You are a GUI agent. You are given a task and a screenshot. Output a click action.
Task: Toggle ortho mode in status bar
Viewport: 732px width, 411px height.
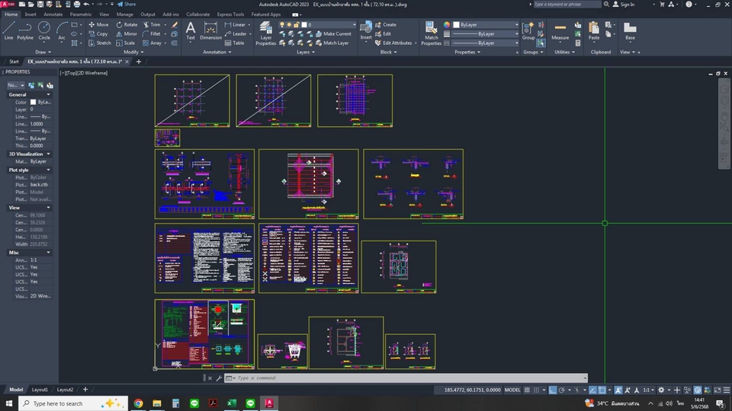pos(552,390)
